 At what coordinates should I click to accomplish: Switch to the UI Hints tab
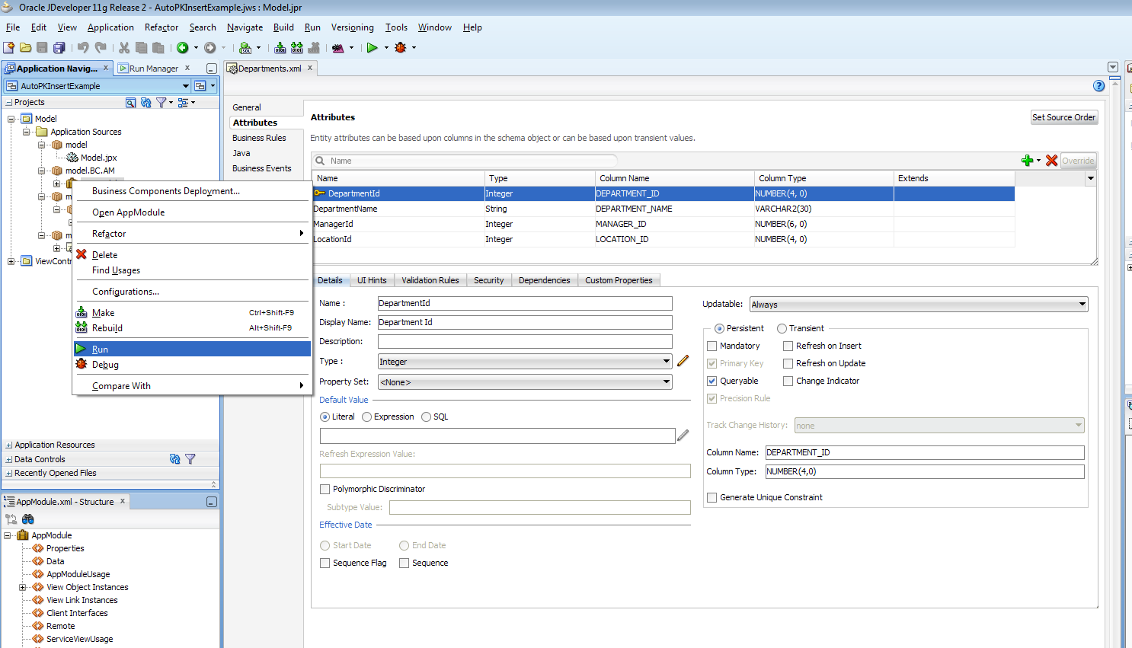[x=371, y=280]
